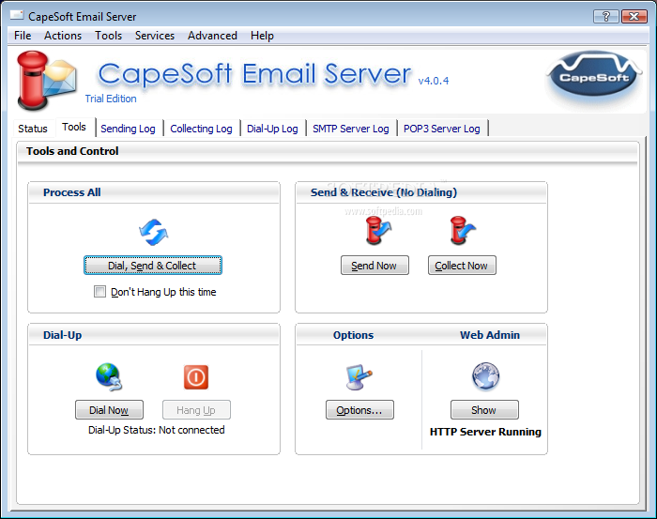Click Show under Web Admin
The image size is (657, 519).
[x=484, y=410]
